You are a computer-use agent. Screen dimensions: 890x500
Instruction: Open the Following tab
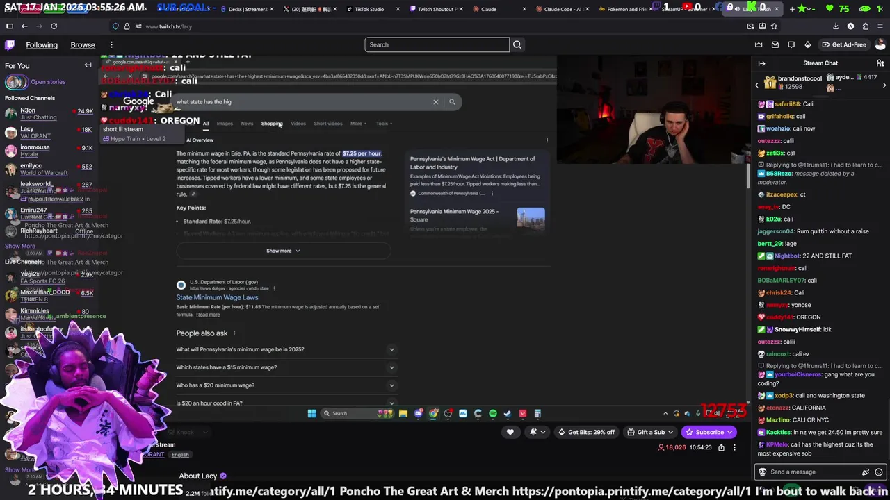(x=42, y=45)
